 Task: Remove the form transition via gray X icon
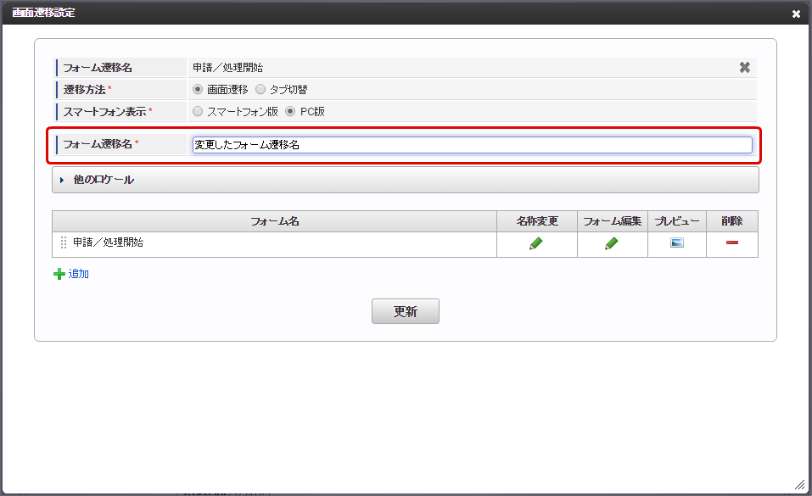point(745,67)
